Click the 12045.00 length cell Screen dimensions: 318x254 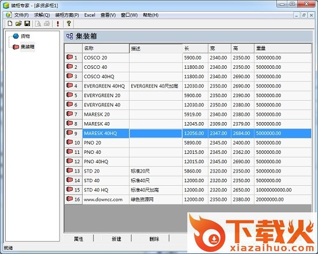pos(195,124)
